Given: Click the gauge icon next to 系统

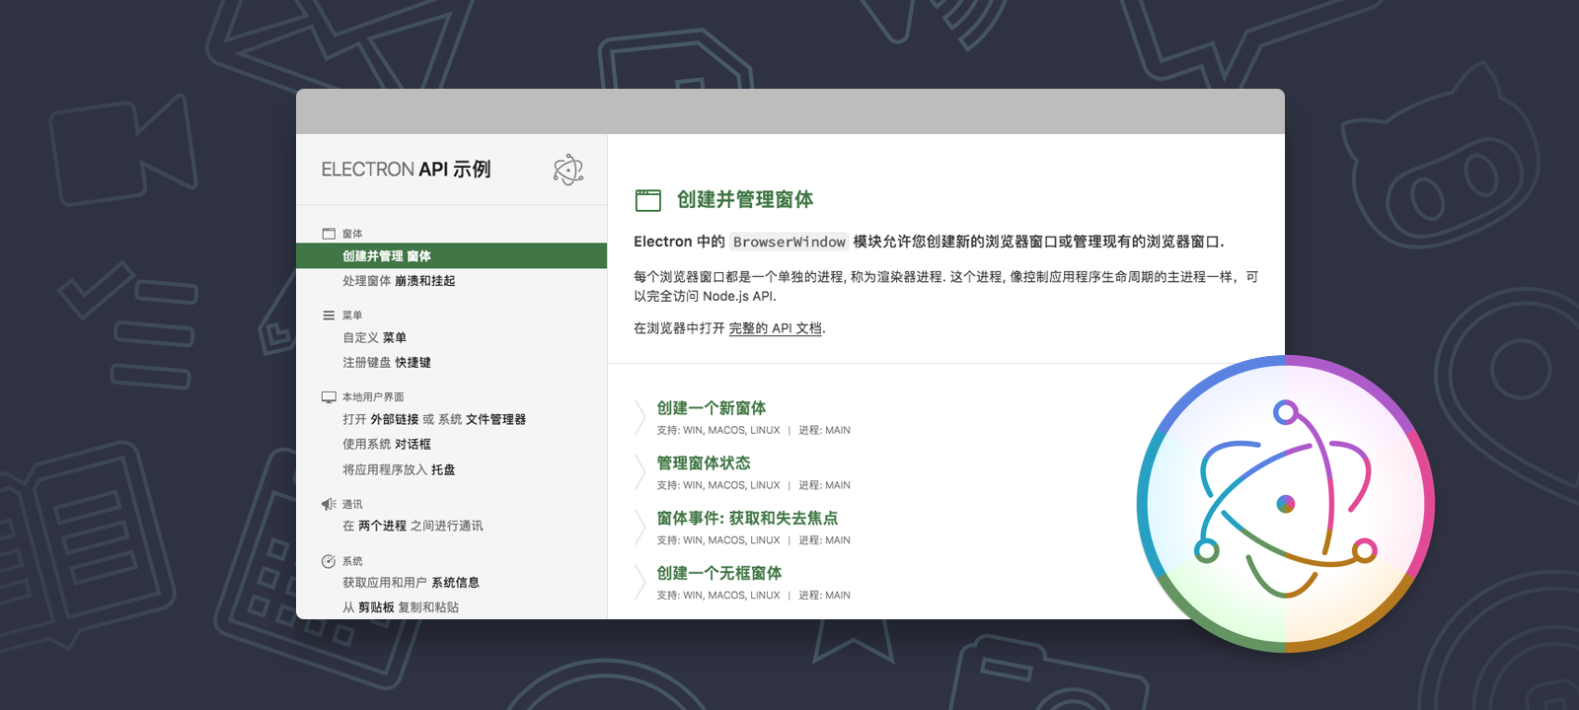Looking at the screenshot, I should pos(329,561).
